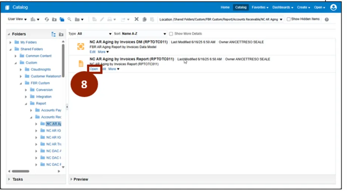This screenshot has height=191, width=347.
Task: Click the greyed Paste icon in toolbar
Action: 152,20
